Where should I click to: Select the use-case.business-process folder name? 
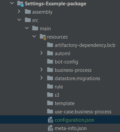pos(83,112)
